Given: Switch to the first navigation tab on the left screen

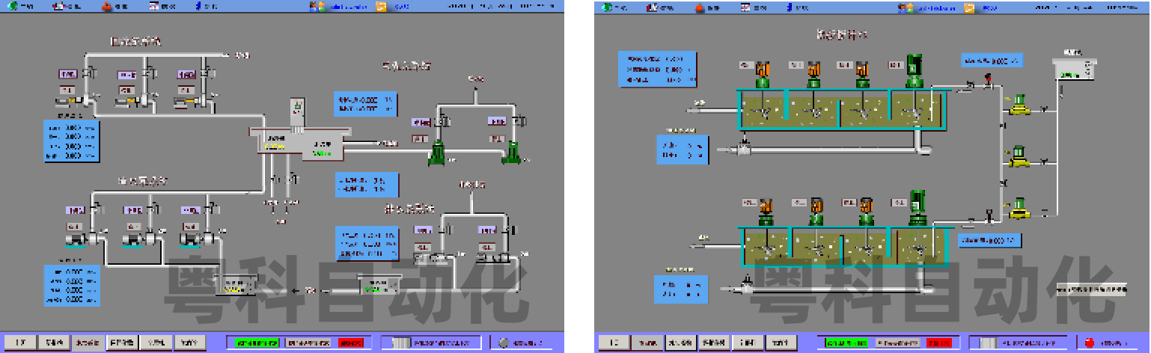Looking at the screenshot, I should 22,343.
